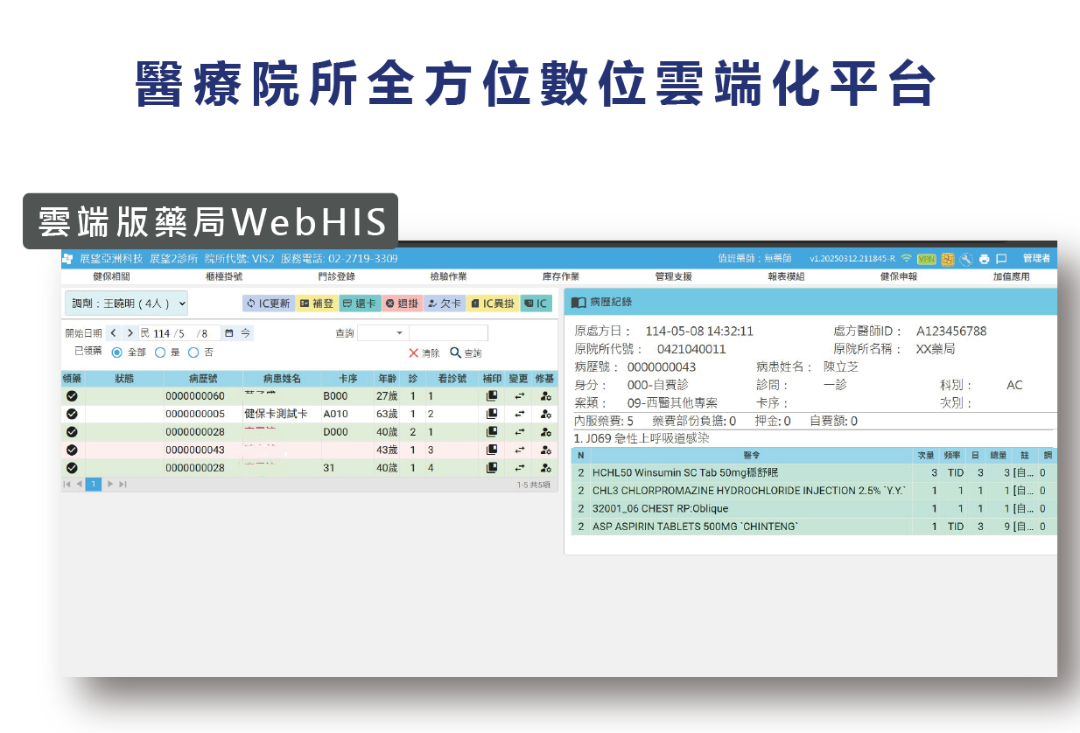Select the 是 radio option
The width and height of the screenshot is (1080, 733).
click(x=160, y=353)
